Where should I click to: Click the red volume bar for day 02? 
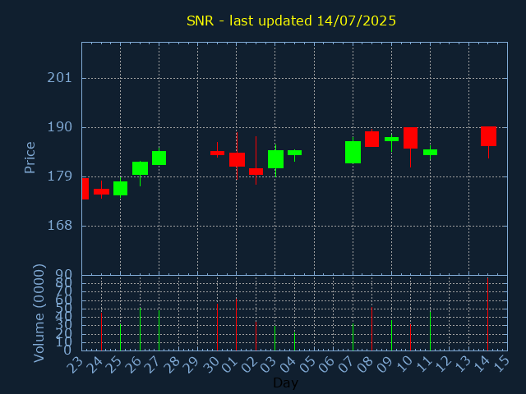(x=256, y=336)
